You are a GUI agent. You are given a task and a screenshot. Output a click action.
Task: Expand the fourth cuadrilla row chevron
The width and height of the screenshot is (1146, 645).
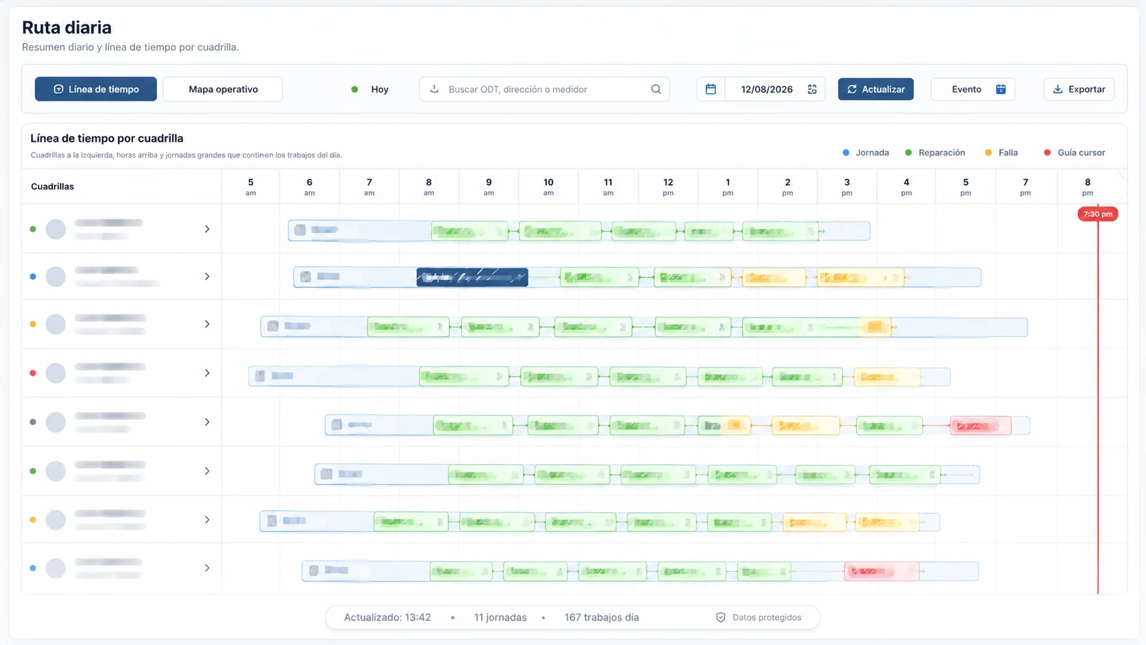[207, 373]
